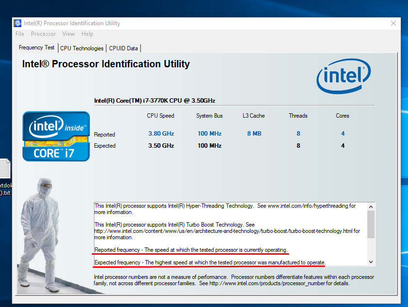This screenshot has width=408, height=307.
Task: Click the reported Threads value 8
Action: pos(298,134)
